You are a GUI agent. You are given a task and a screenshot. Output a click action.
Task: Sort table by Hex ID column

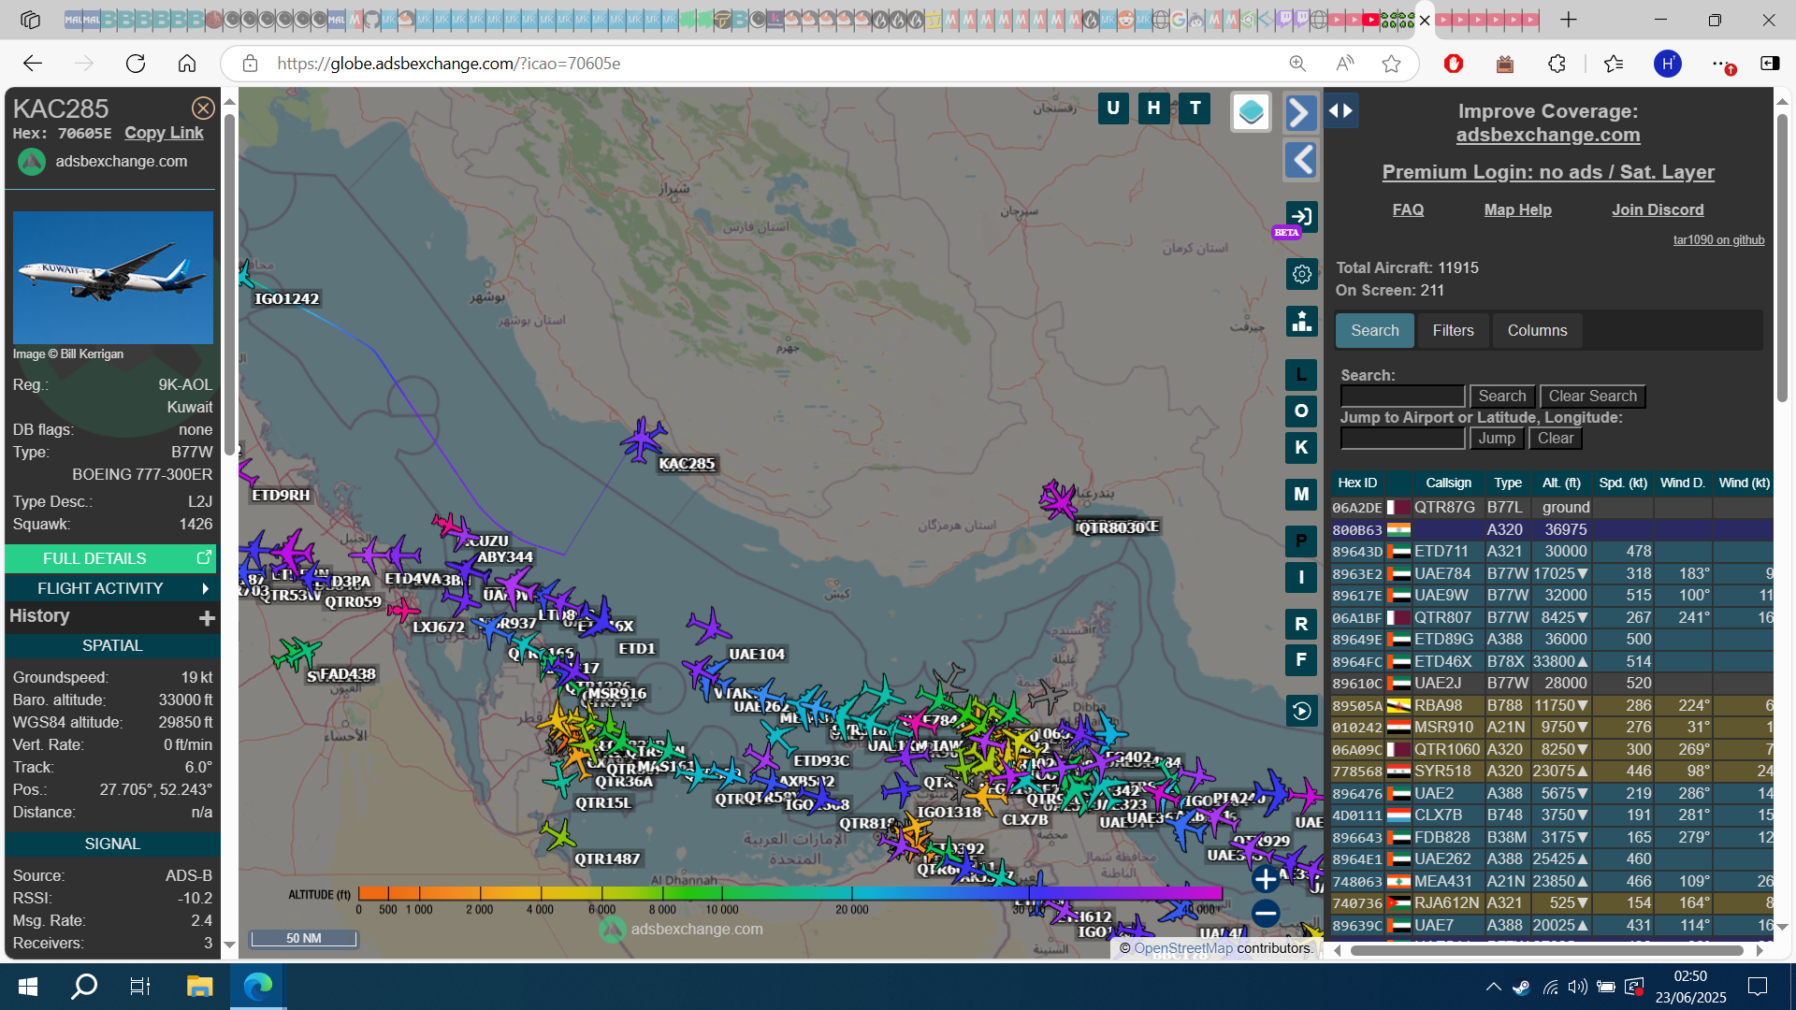1356,483
